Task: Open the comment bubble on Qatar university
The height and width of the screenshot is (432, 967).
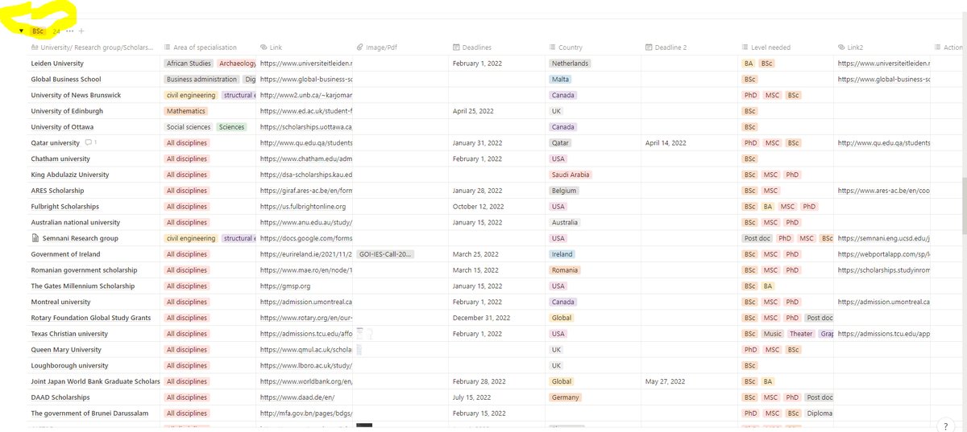Action: point(90,142)
